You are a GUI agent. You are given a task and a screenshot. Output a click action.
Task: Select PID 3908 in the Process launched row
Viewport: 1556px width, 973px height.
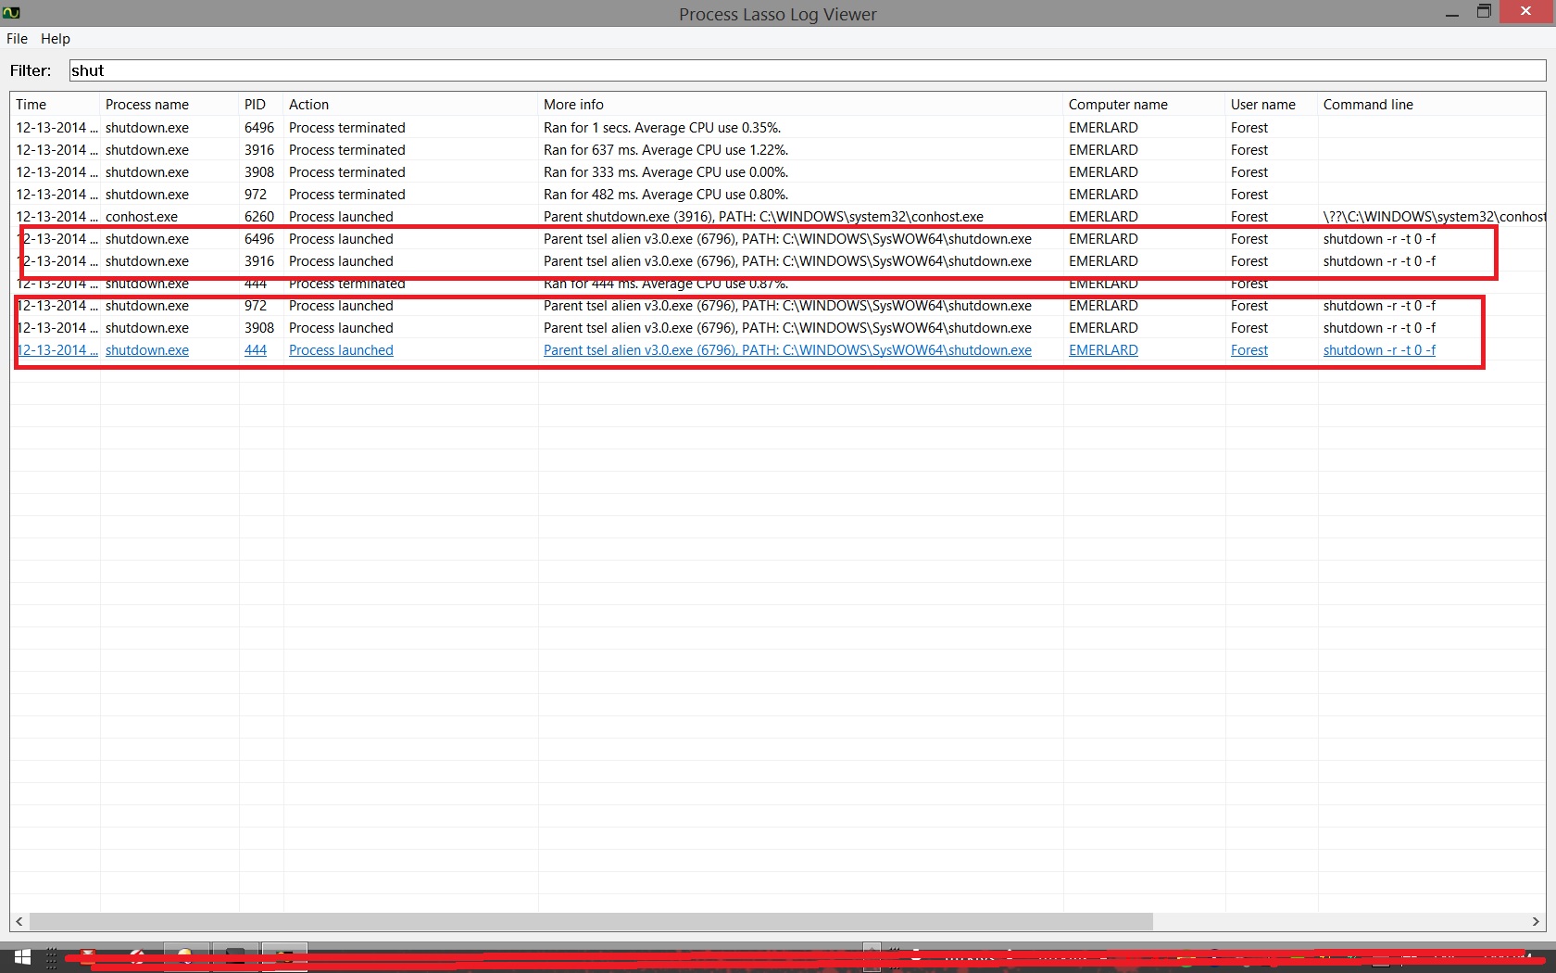259,328
